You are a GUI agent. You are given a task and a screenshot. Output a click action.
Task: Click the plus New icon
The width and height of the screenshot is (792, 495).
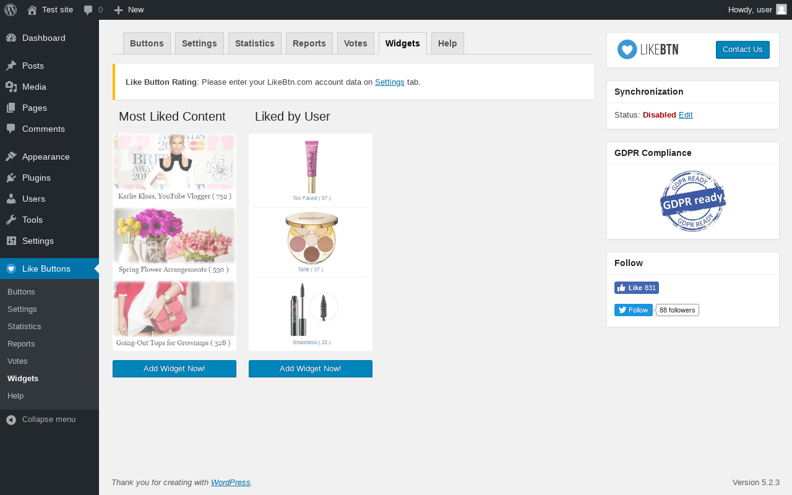click(119, 10)
